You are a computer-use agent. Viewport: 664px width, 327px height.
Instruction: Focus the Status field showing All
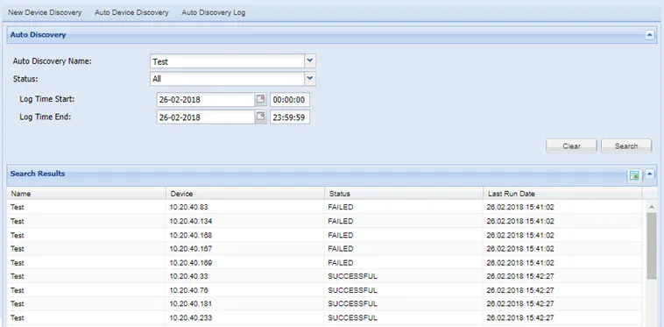point(228,79)
